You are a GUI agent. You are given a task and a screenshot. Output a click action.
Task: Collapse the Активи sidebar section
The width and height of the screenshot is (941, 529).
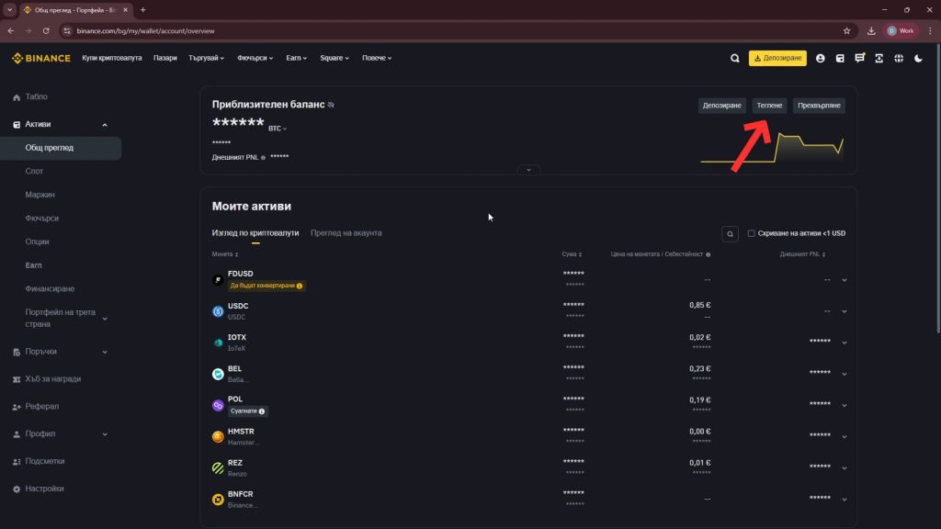coord(105,125)
